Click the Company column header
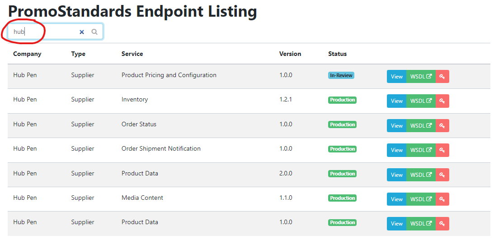 [x=27, y=54]
